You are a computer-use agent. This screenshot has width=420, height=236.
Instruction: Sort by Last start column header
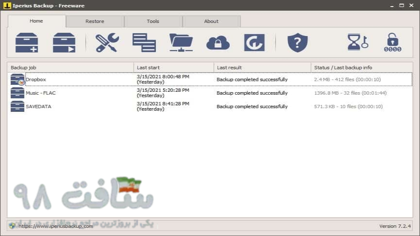(x=174, y=68)
